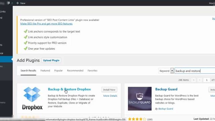The height and width of the screenshot is (121, 215).
Task: Click the Backup Guard star rating
Action: click(137, 119)
